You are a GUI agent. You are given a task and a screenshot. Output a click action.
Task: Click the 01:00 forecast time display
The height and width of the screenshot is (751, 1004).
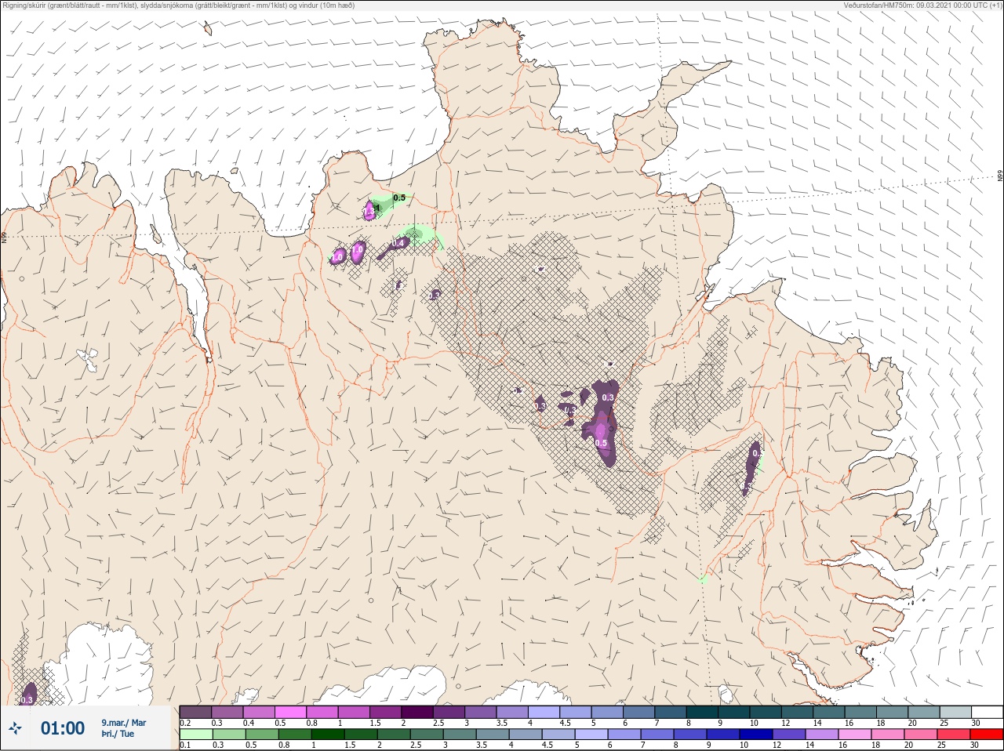coord(63,728)
